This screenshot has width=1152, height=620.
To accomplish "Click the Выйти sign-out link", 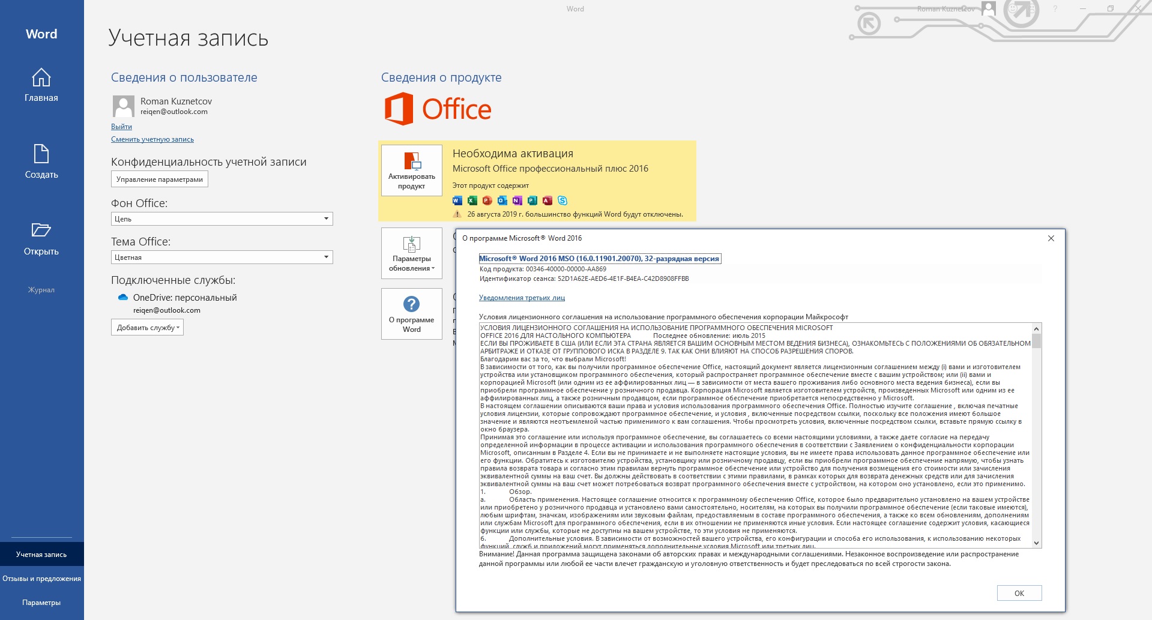I will click(x=121, y=127).
